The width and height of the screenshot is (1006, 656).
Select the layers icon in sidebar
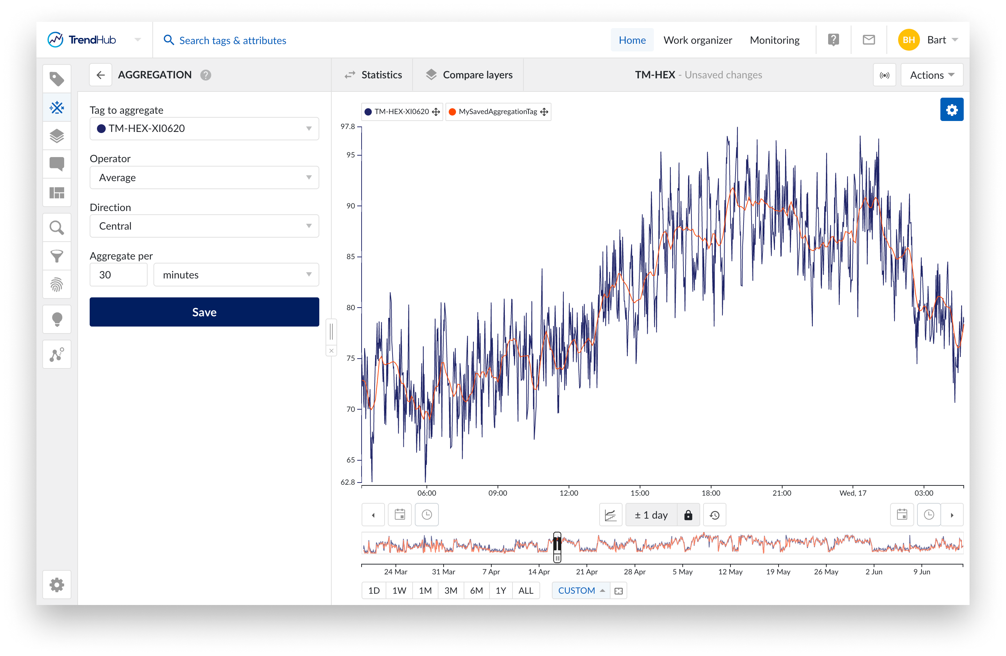pyautogui.click(x=56, y=136)
